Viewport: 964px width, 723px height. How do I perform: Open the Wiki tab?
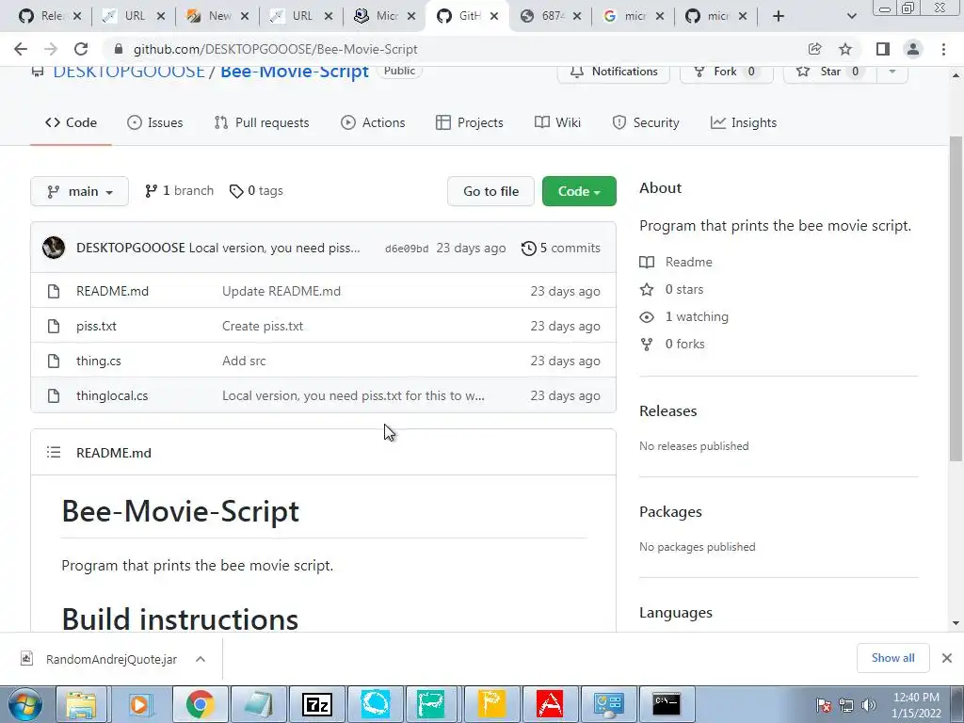click(557, 122)
